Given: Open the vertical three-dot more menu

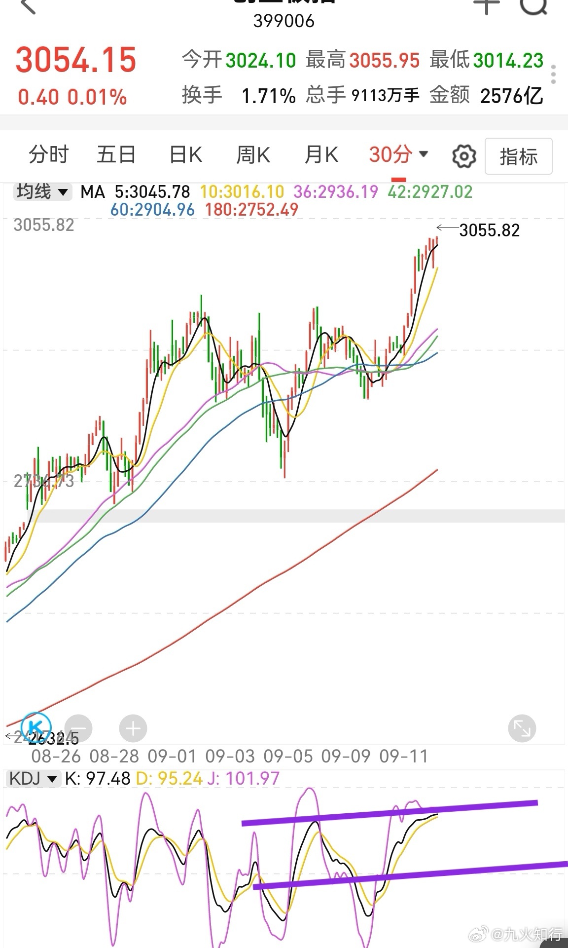Looking at the screenshot, I should (x=553, y=74).
